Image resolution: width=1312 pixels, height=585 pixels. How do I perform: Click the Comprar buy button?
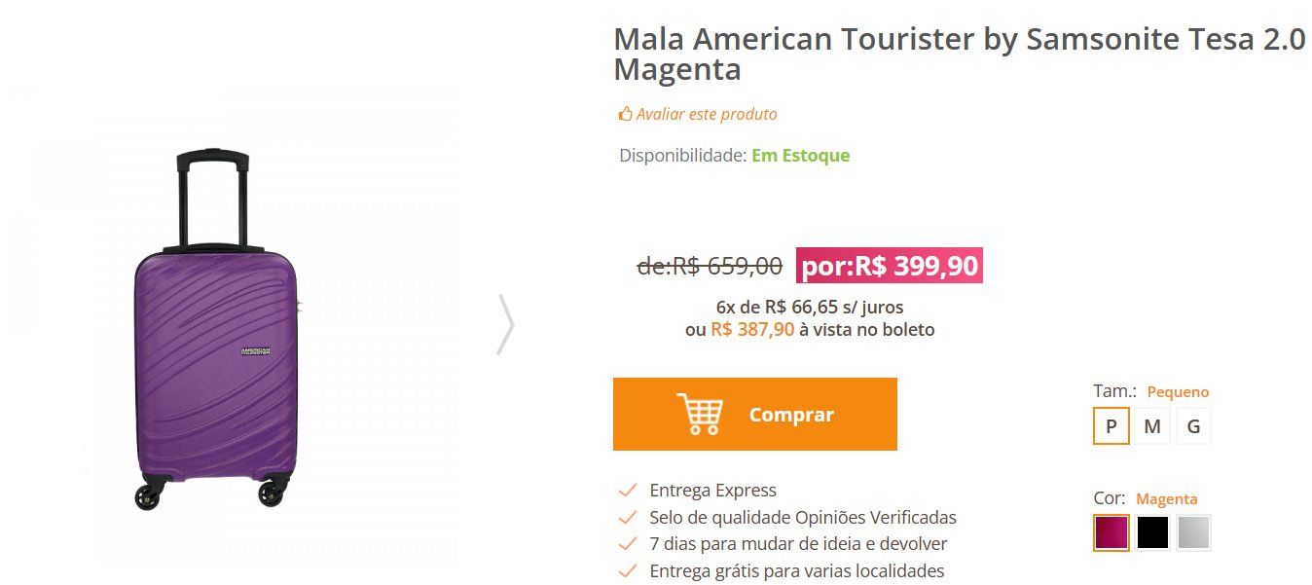click(x=755, y=415)
